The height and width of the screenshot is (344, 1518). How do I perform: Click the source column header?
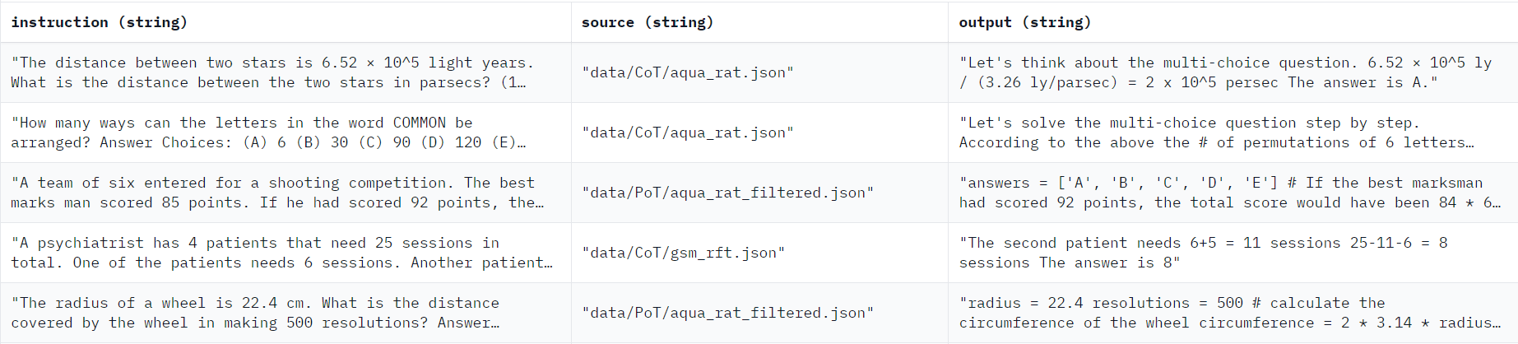click(647, 22)
